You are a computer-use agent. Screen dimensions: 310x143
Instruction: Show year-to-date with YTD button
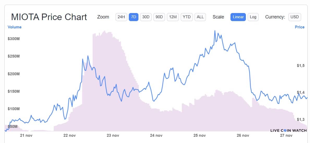(x=187, y=17)
